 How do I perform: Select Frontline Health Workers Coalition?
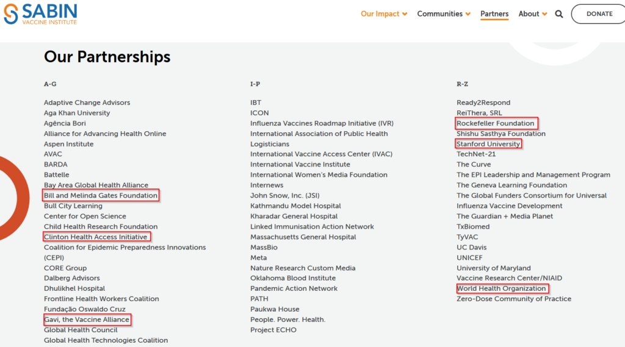point(101,298)
